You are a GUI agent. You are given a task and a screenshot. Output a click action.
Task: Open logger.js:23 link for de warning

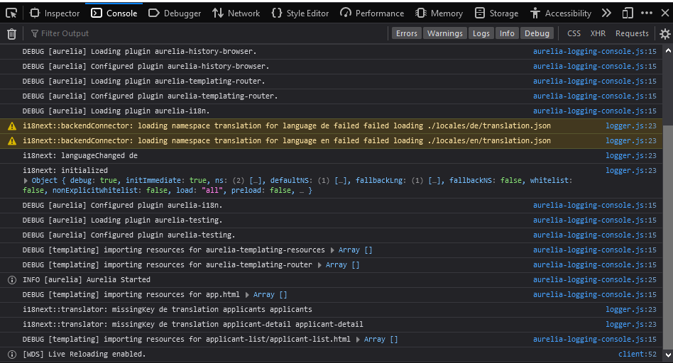[631, 125]
